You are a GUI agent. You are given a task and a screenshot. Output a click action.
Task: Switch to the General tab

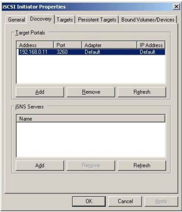[16, 20]
